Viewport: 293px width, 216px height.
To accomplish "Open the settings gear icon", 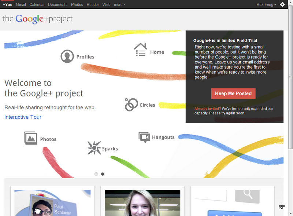I will click(282, 4).
